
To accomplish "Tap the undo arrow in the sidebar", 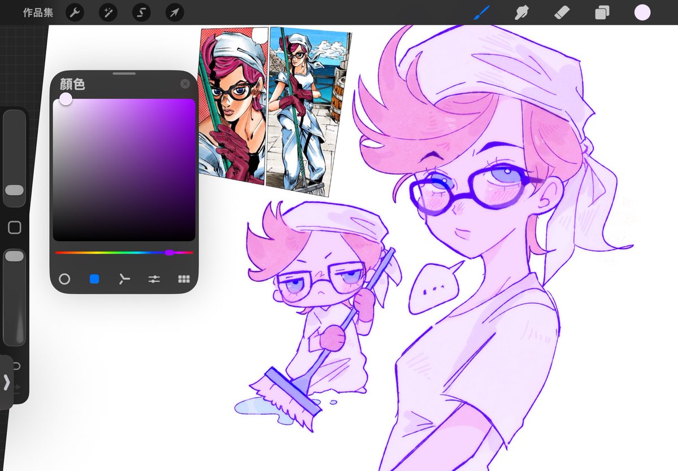I will (x=16, y=366).
